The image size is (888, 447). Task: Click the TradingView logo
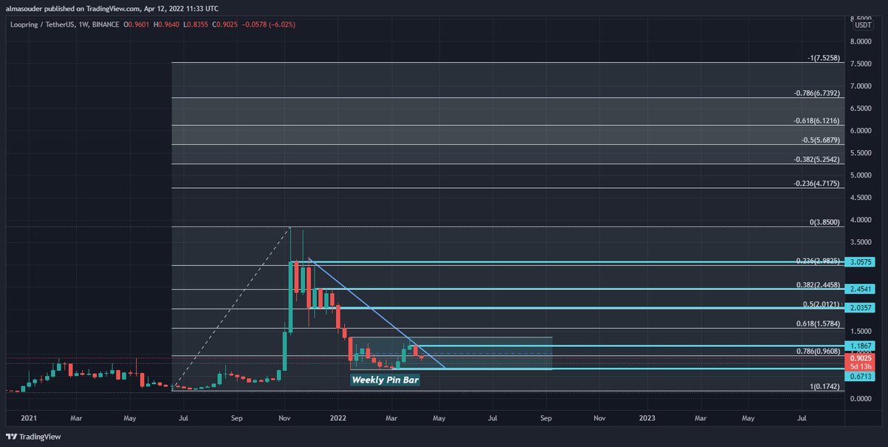point(30,437)
